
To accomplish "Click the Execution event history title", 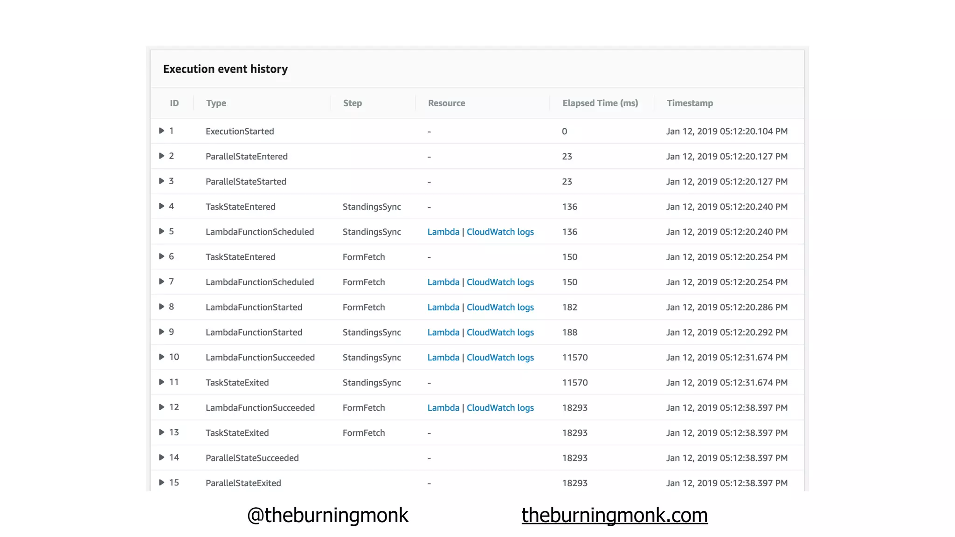I will (x=225, y=69).
